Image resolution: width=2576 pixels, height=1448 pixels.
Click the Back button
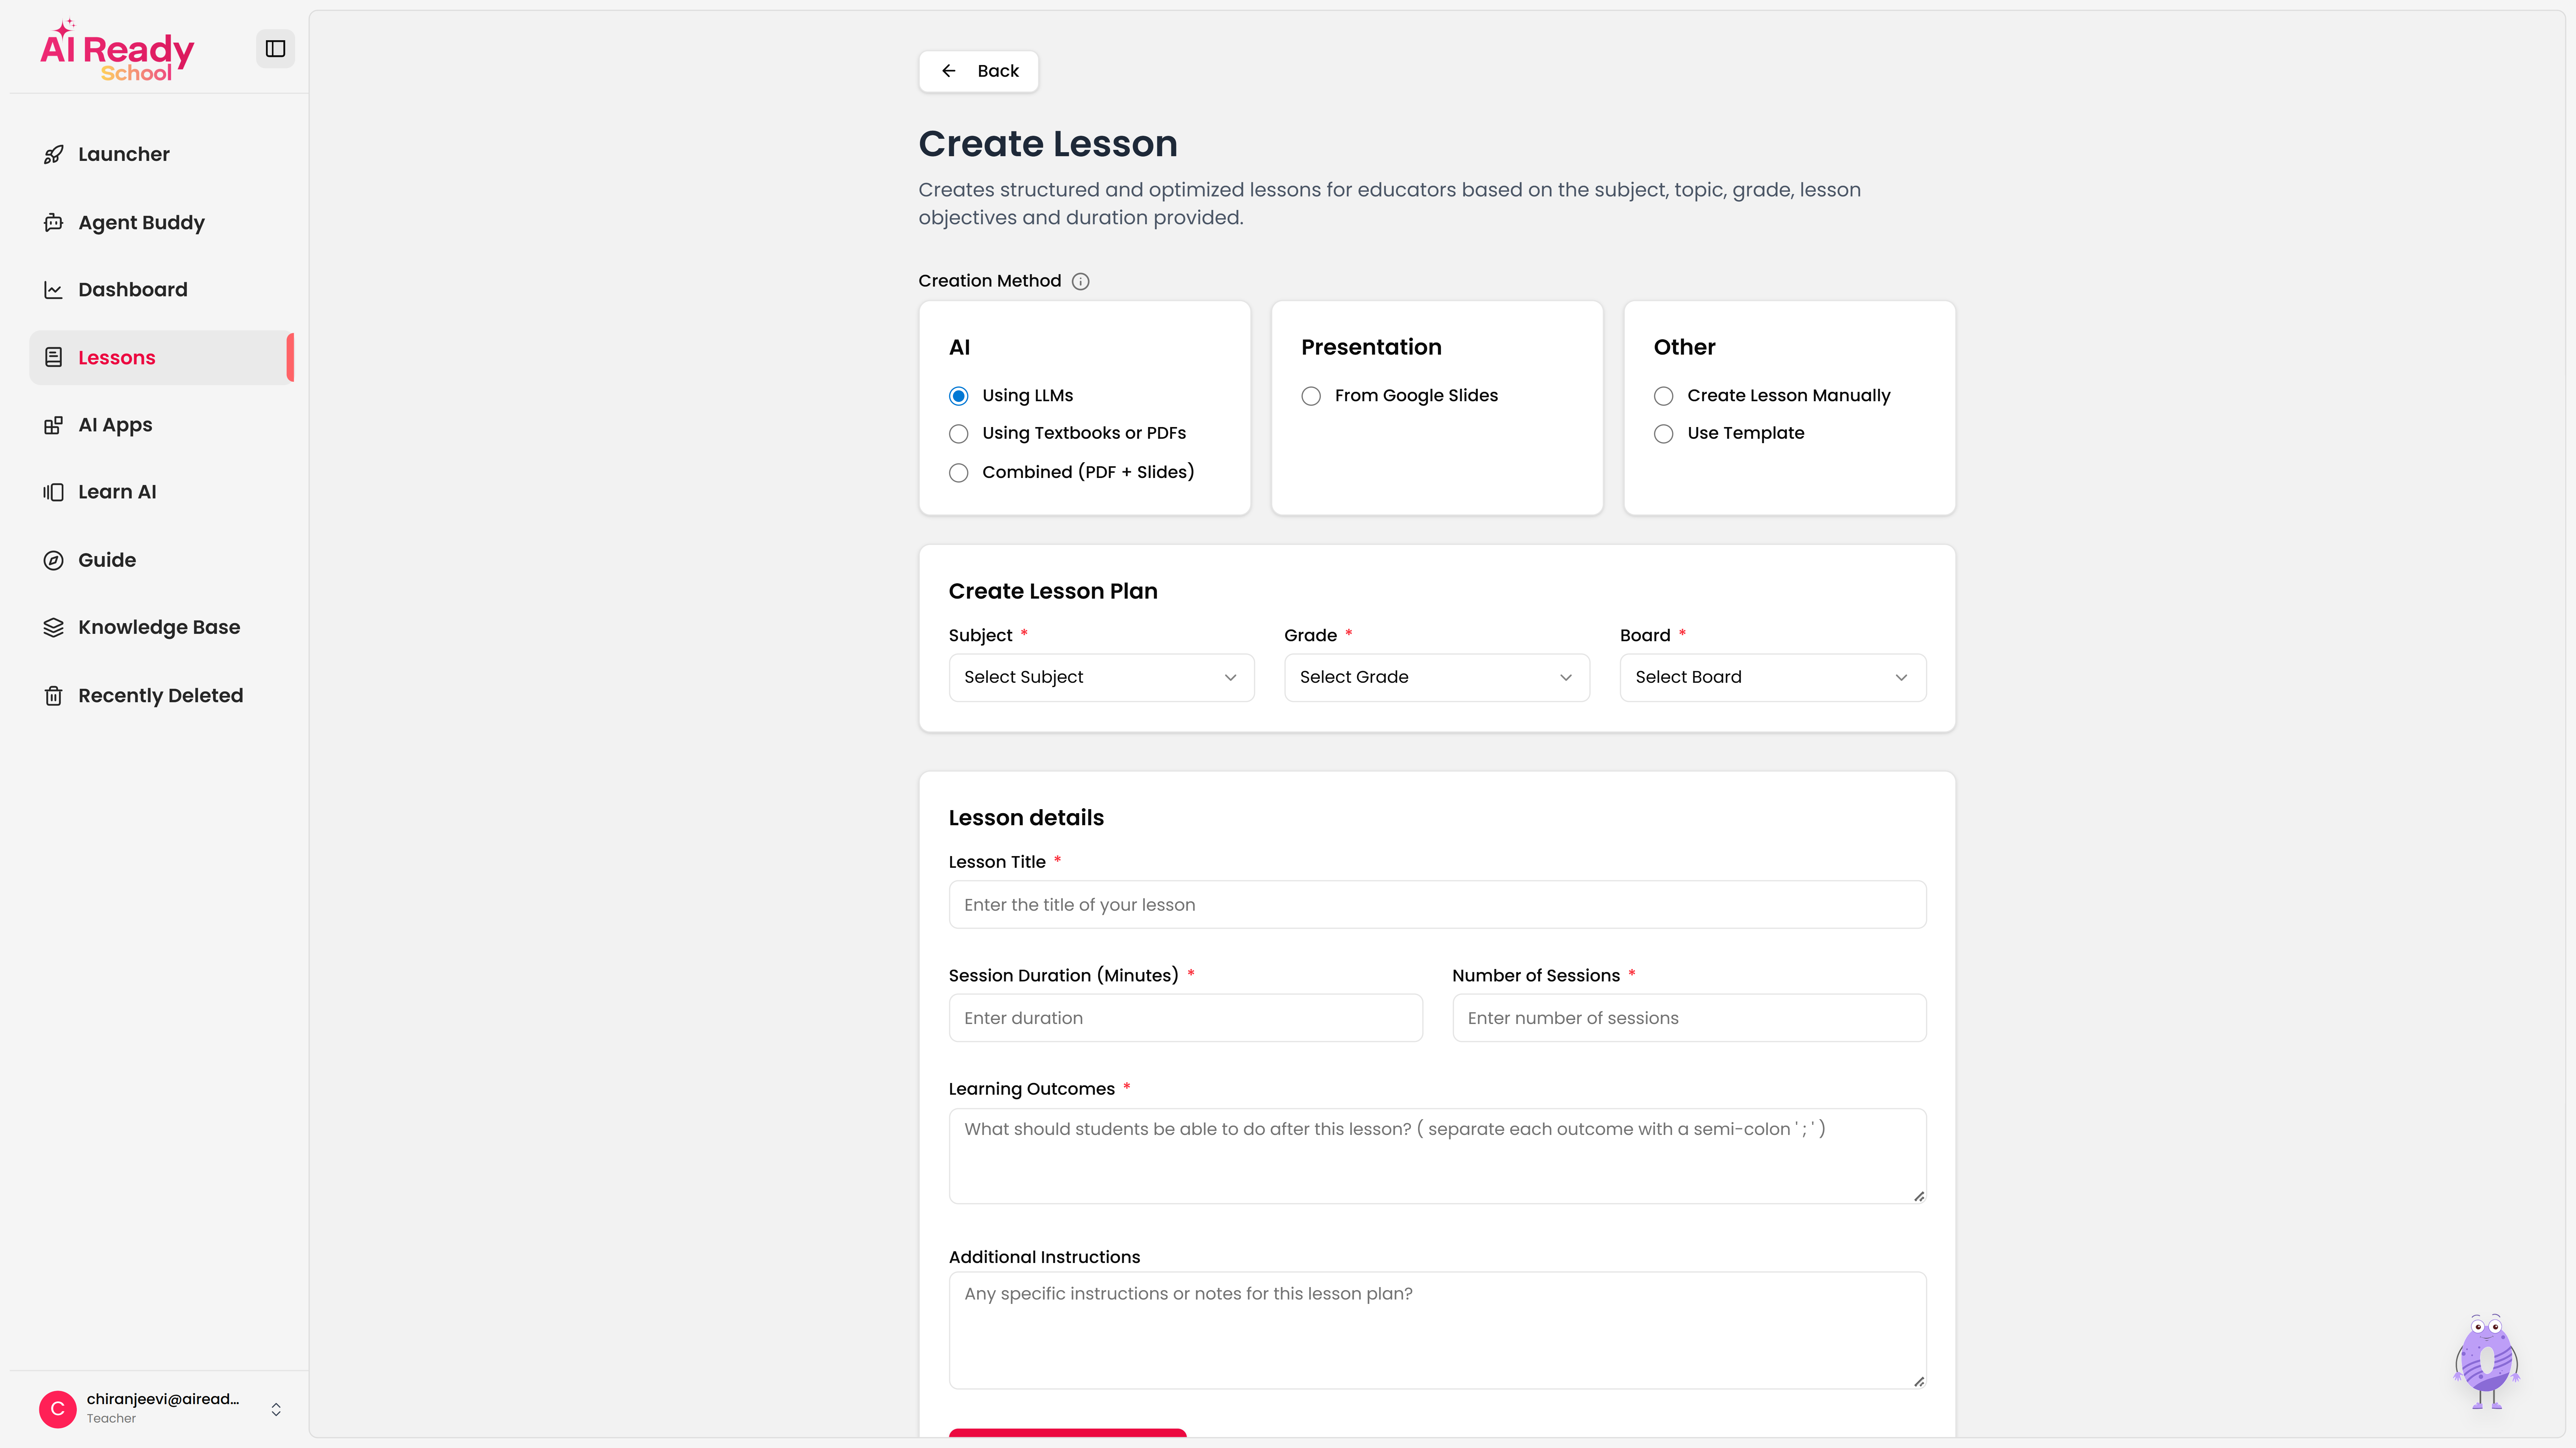tap(978, 71)
